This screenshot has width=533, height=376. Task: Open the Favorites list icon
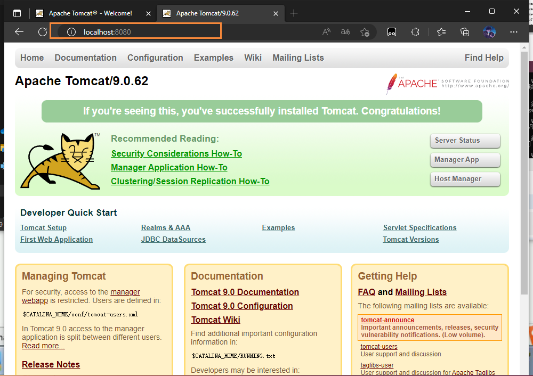click(441, 32)
